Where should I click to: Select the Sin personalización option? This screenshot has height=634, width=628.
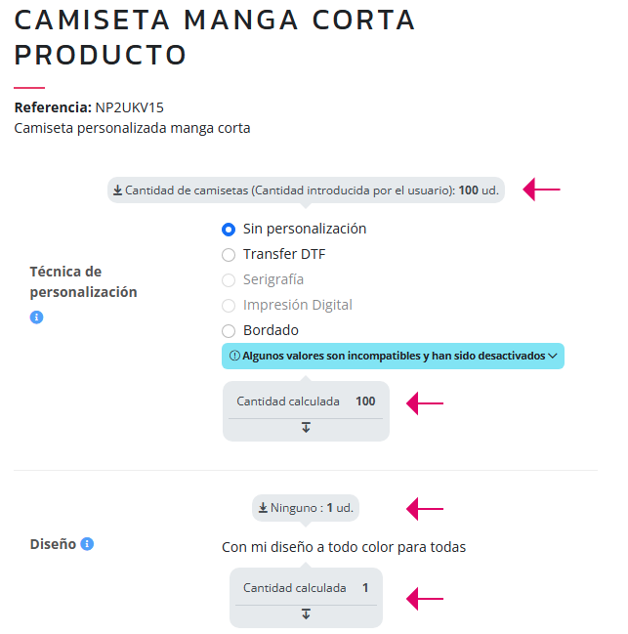click(229, 230)
